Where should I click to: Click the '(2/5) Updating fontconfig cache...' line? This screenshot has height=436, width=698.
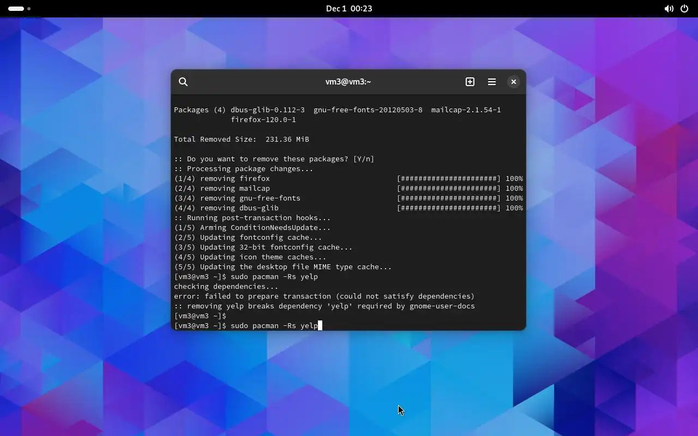248,238
